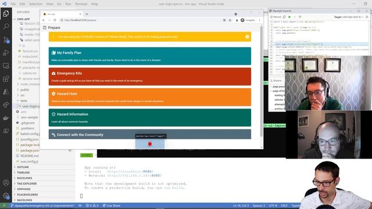Open the Run and Debug view
The height and width of the screenshot is (209, 372).
6,53
